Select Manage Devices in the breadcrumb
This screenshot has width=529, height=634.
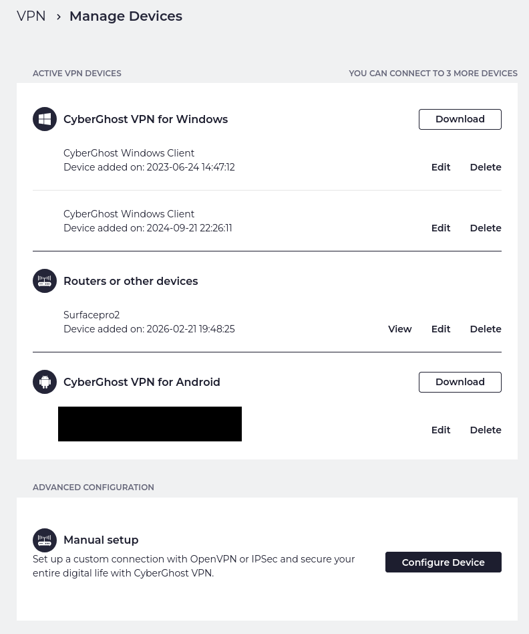[x=126, y=16]
